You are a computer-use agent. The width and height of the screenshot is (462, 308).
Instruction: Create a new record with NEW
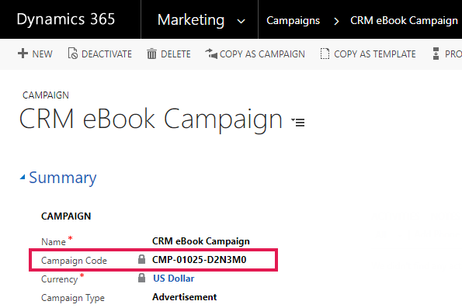pyautogui.click(x=42, y=54)
